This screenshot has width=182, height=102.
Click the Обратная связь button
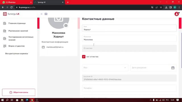click(18, 92)
